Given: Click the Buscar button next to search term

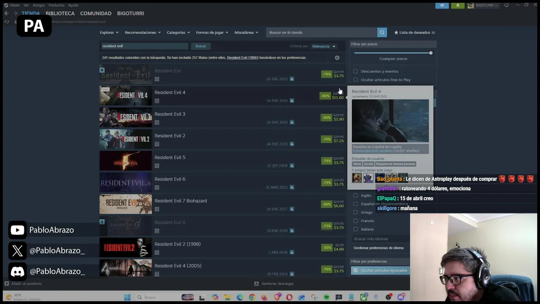Looking at the screenshot, I should pyautogui.click(x=201, y=46).
